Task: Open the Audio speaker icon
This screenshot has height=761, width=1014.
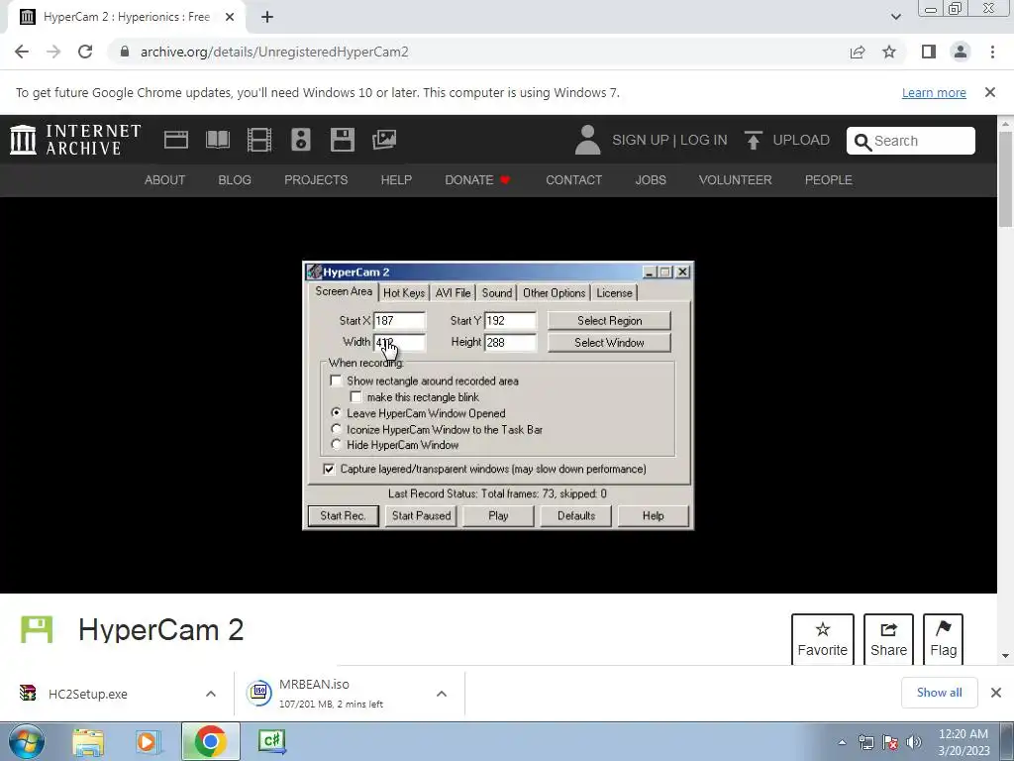Action: (301, 140)
